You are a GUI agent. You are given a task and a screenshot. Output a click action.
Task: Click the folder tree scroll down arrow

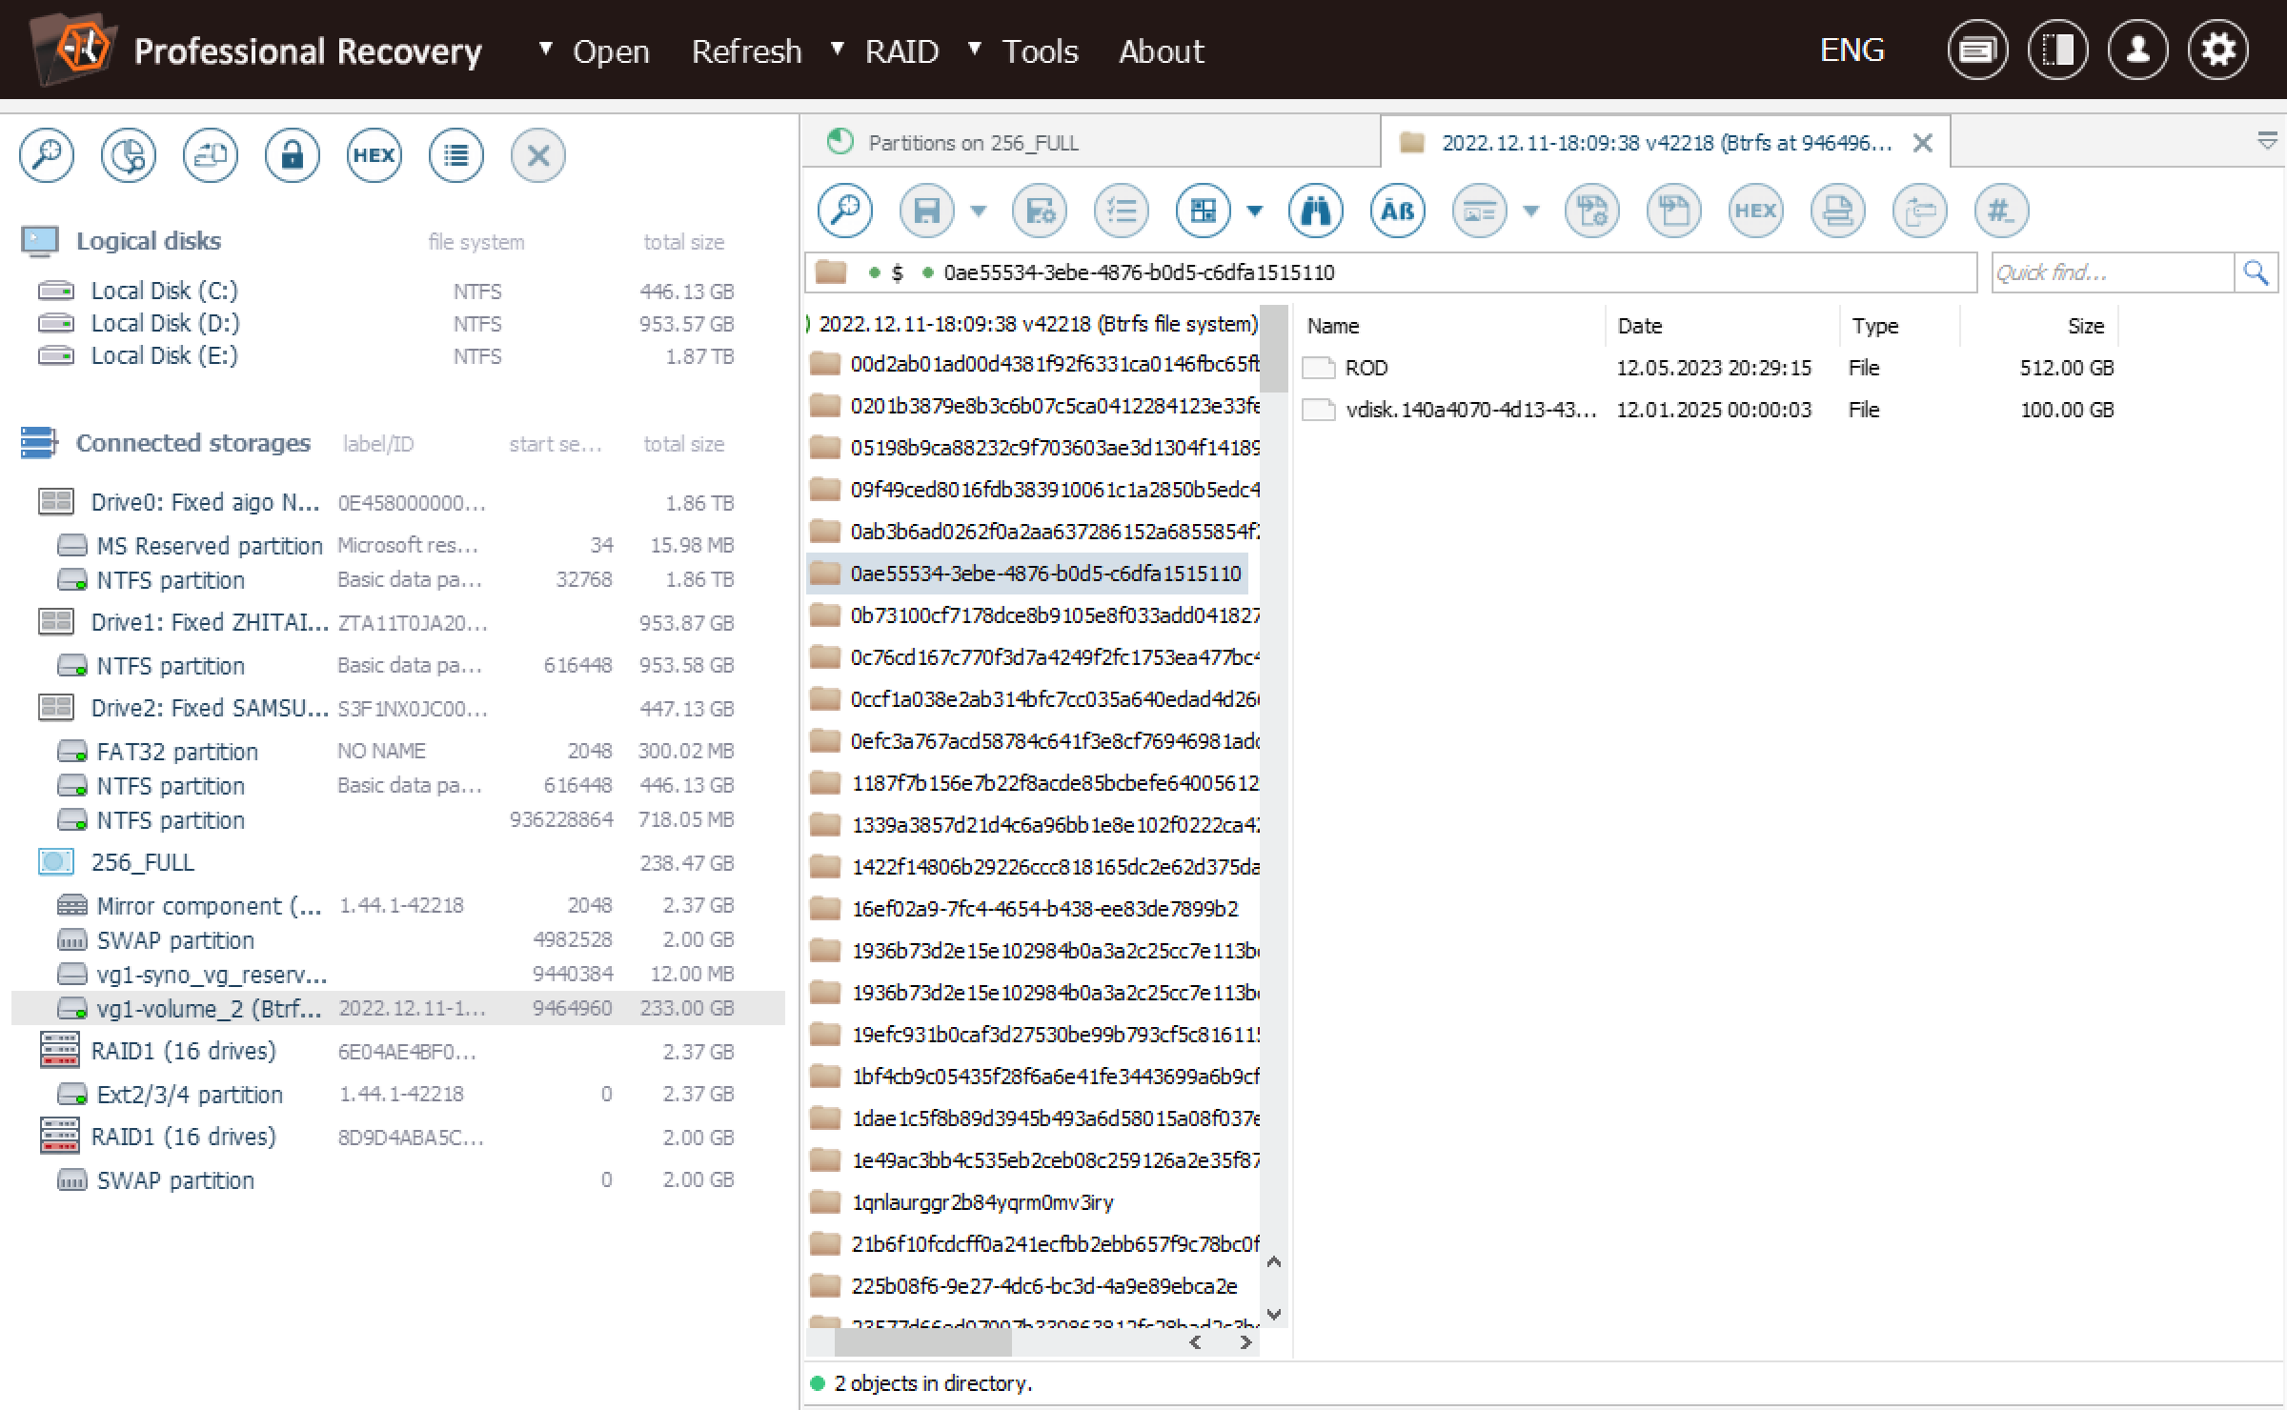1274,1313
